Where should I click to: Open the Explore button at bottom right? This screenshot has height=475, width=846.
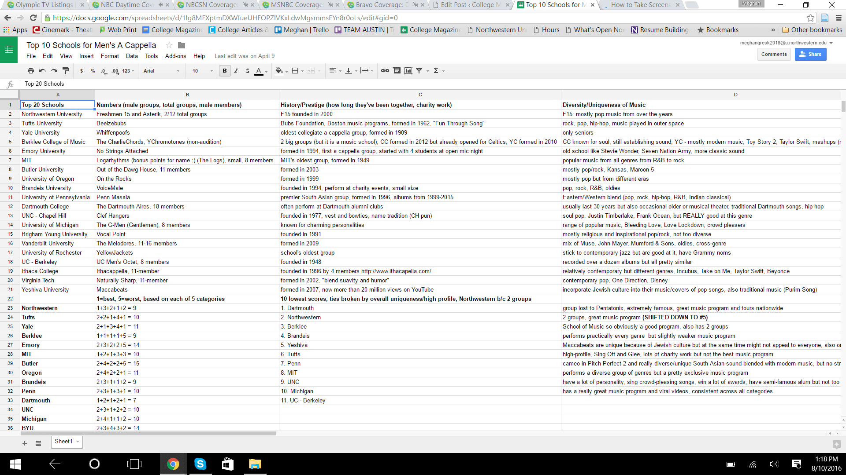point(837,444)
